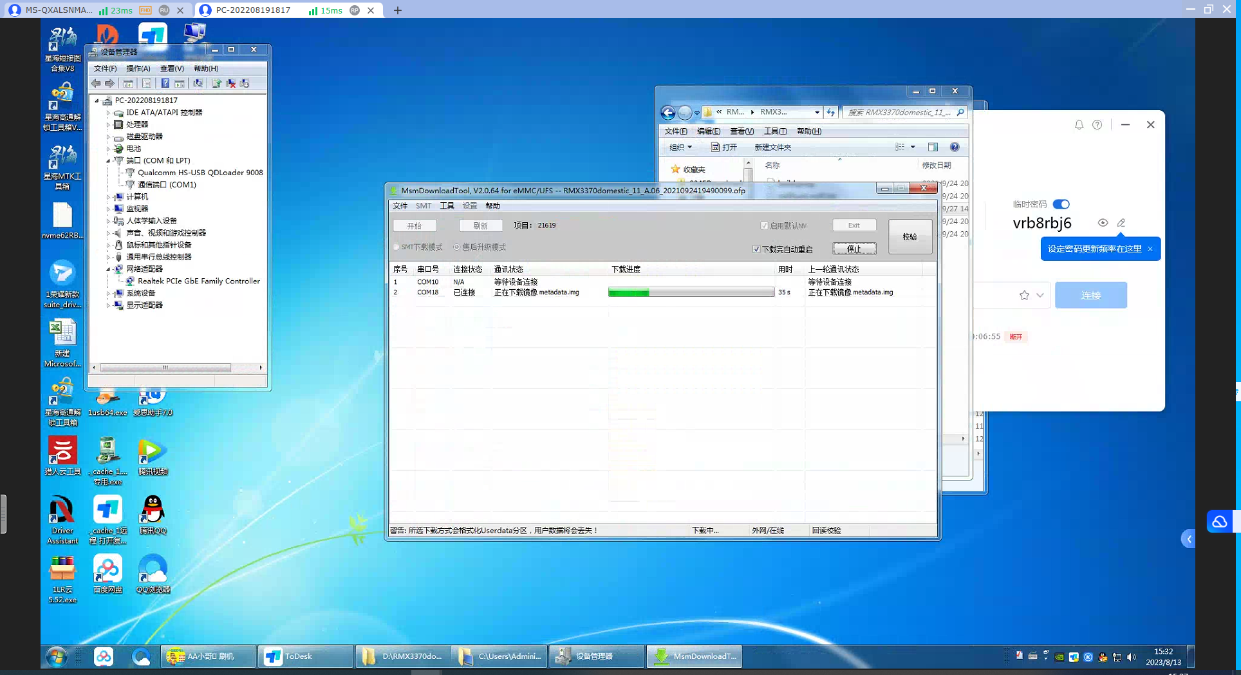Viewport: 1241px width, 675px height.
Task: Click the Windows Start orb
Action: (x=57, y=656)
